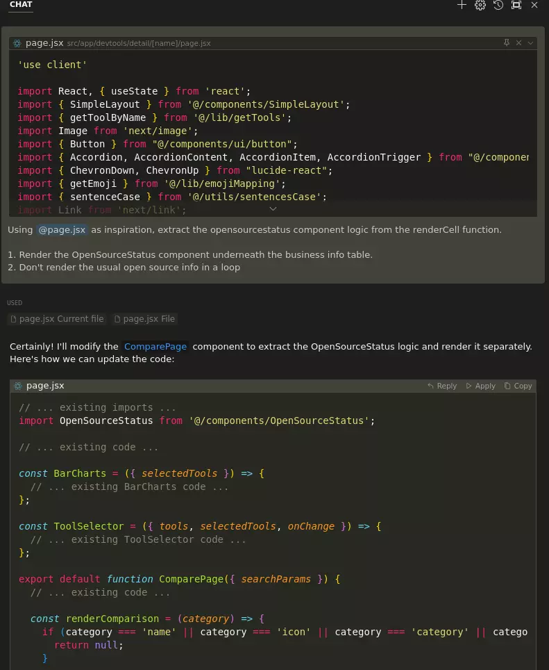Show previous chats history icon
The image size is (549, 670).
click(498, 5)
